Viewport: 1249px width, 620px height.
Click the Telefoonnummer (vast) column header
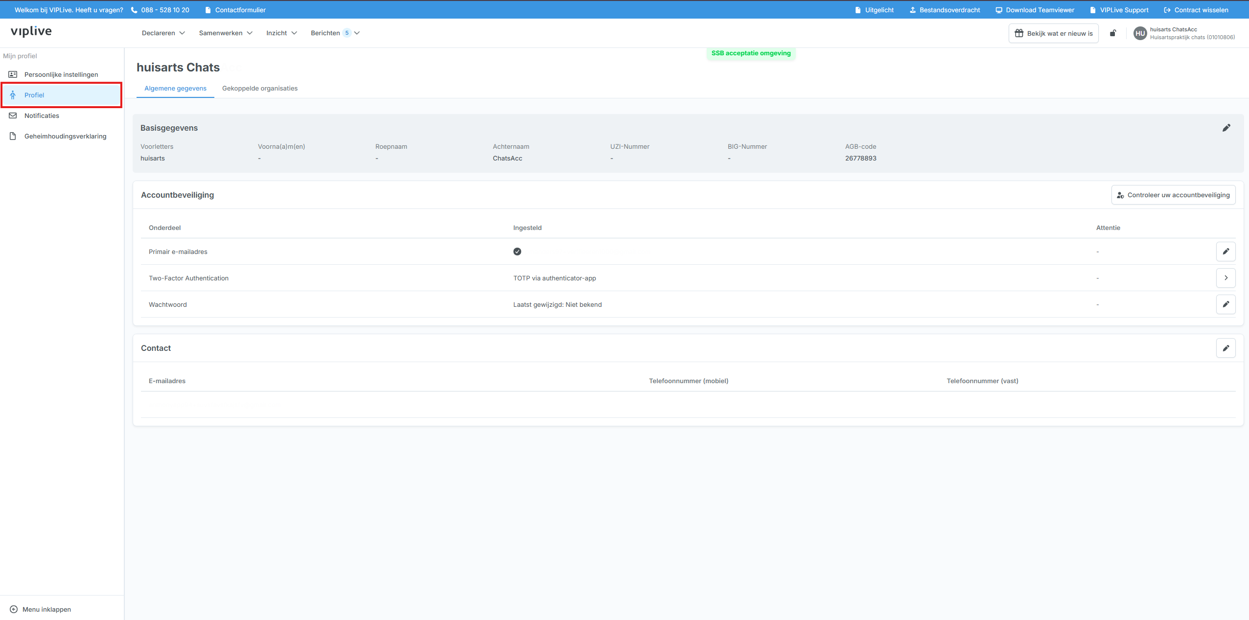tap(982, 381)
